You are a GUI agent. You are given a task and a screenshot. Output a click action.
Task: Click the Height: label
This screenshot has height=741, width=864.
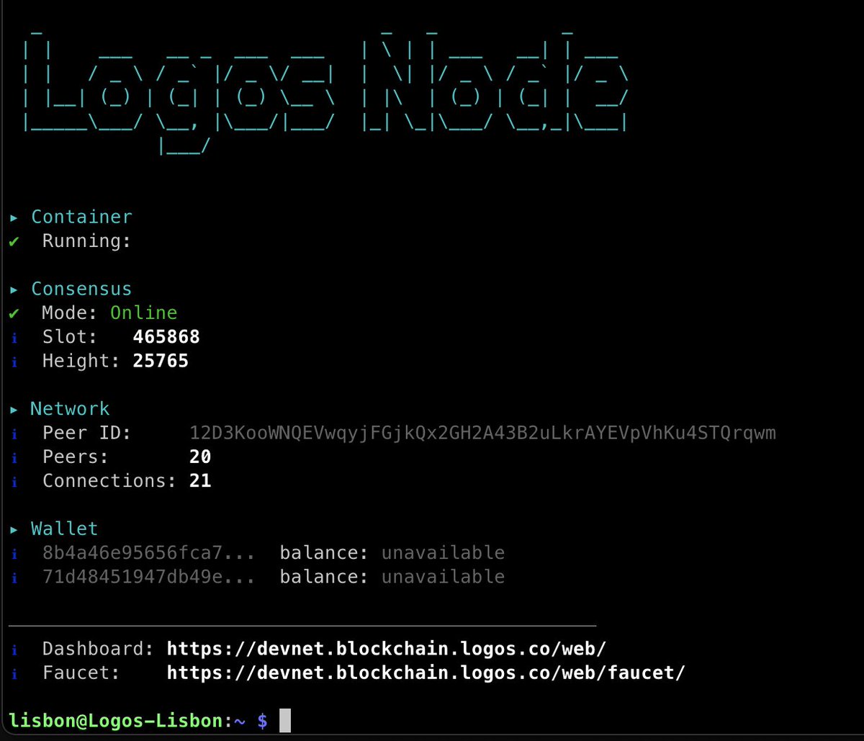pos(81,361)
